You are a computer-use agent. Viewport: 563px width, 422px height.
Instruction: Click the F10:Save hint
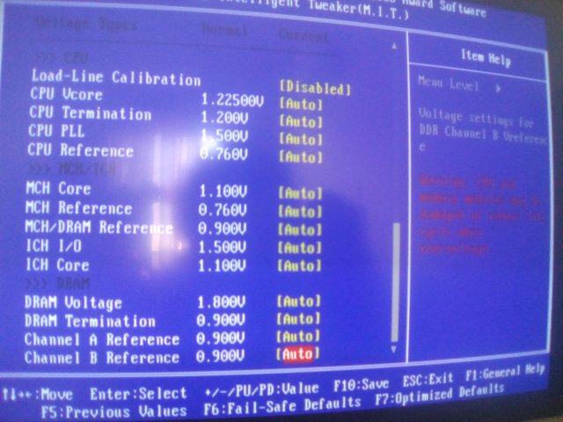click(x=361, y=386)
